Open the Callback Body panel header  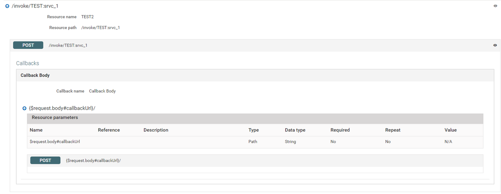(35, 75)
